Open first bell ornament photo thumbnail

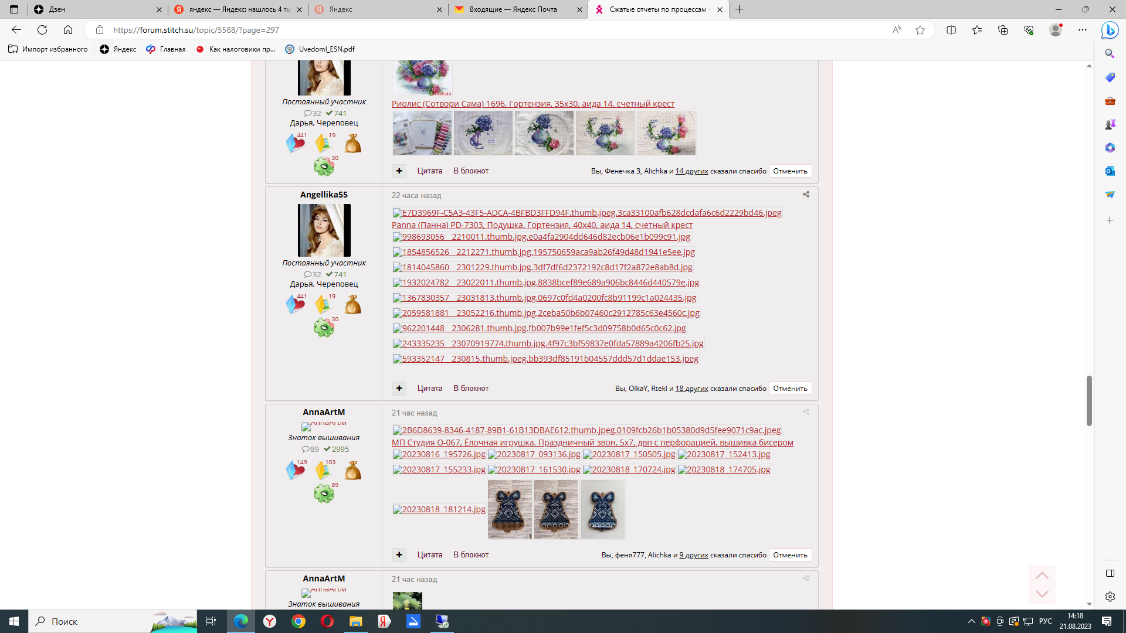tap(510, 509)
